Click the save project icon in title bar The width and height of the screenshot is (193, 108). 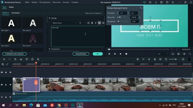(161, 2)
